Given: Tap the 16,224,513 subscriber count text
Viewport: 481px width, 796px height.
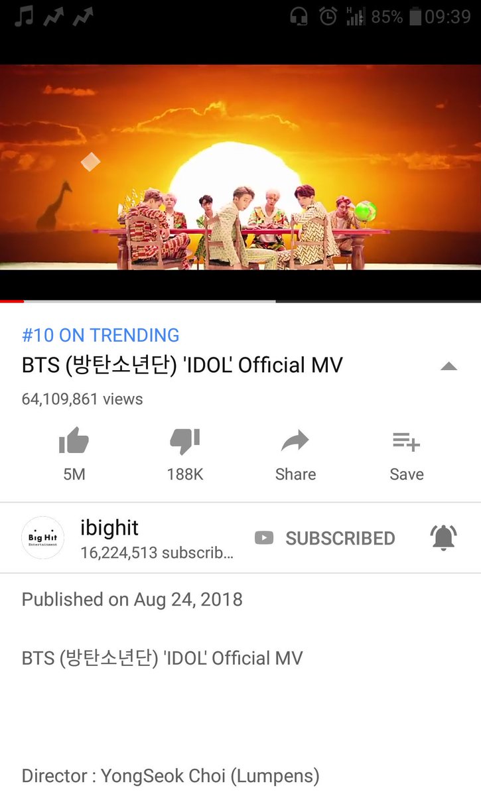Looking at the screenshot, I should (x=157, y=553).
